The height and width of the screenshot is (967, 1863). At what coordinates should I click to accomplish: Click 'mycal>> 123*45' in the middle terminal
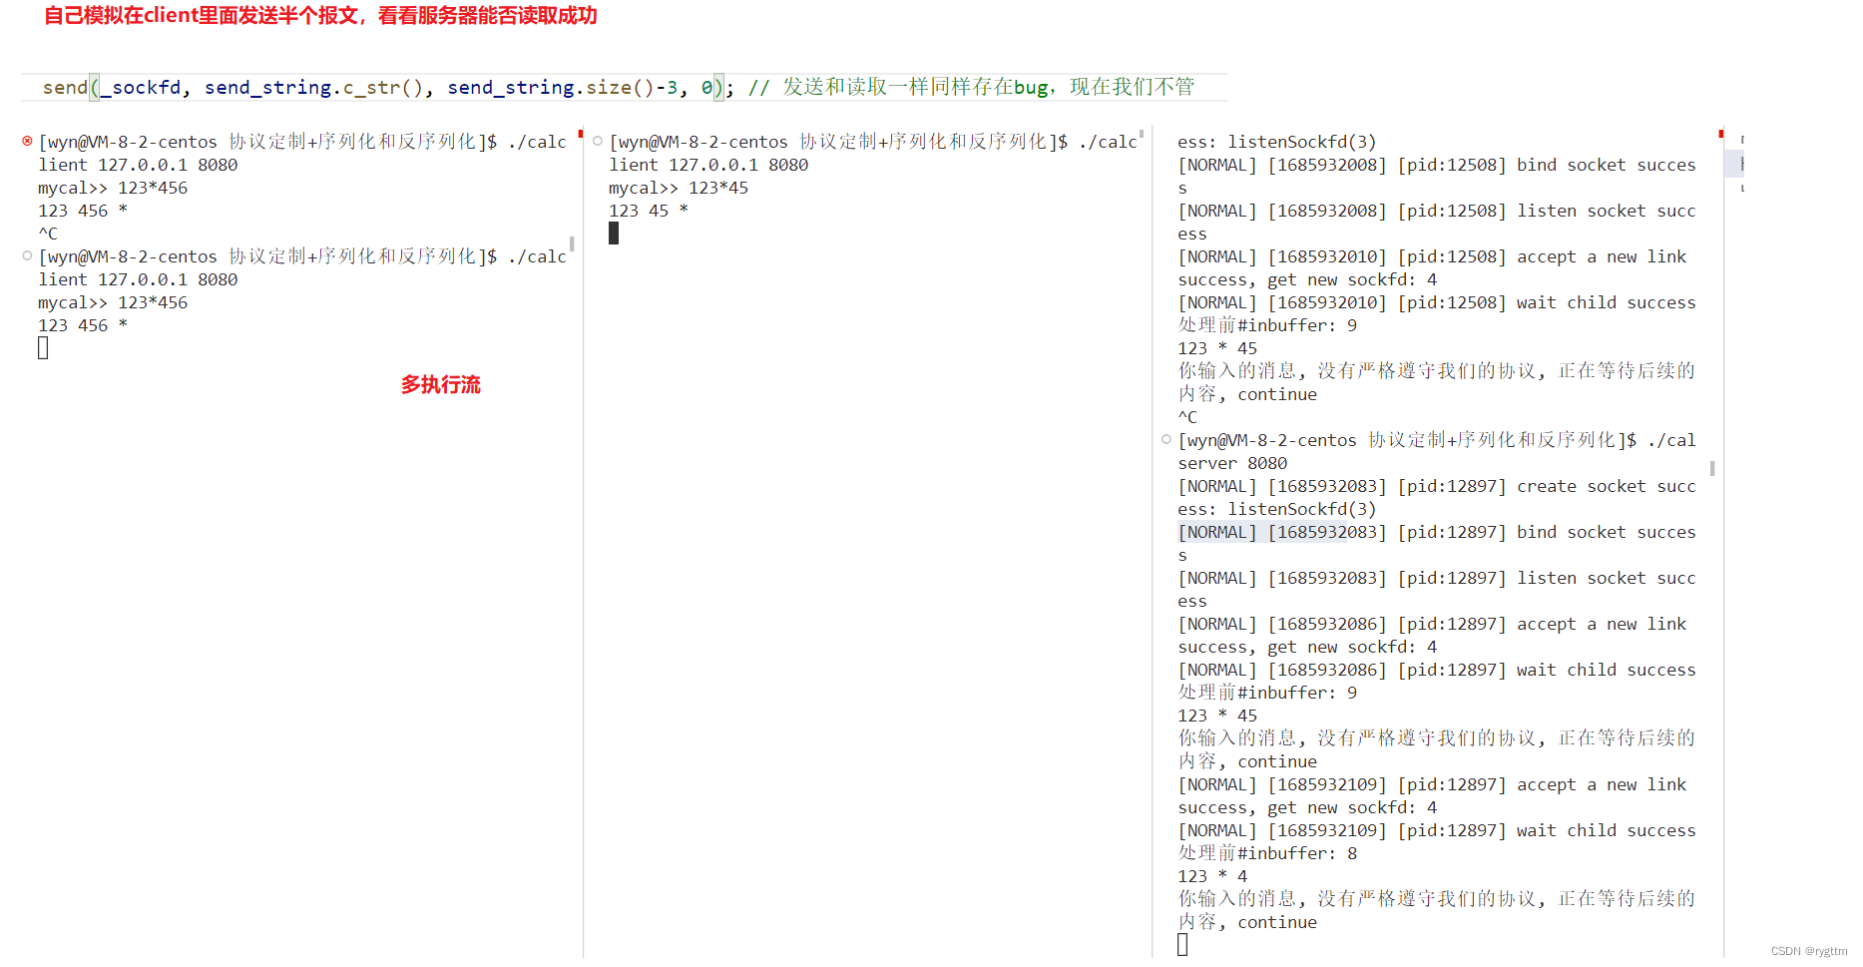[x=679, y=188]
